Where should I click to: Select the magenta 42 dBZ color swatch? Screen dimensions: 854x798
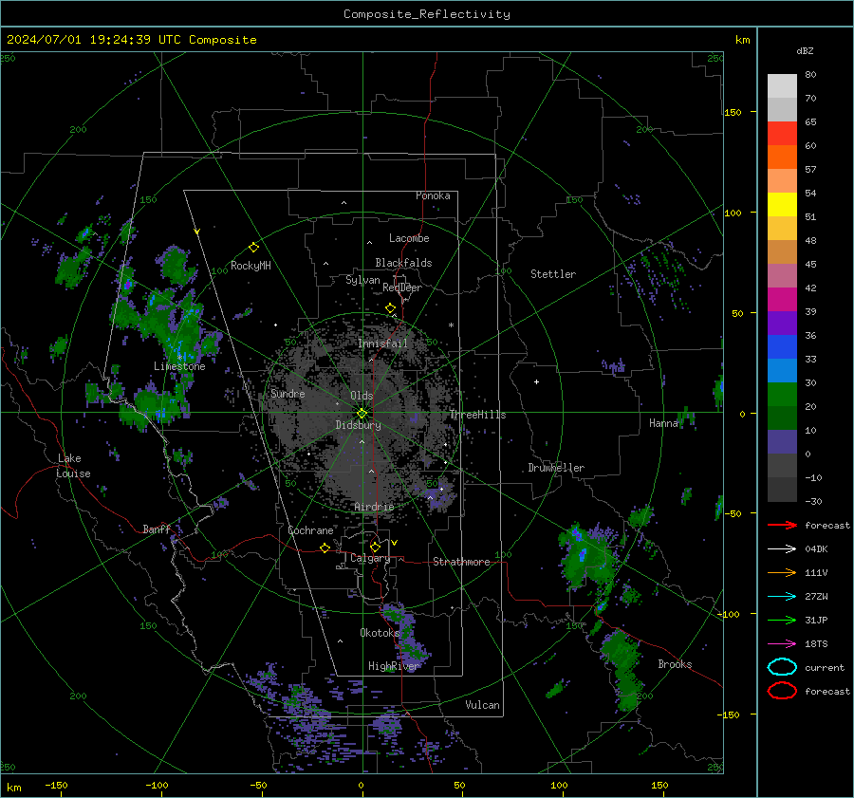pos(782,300)
